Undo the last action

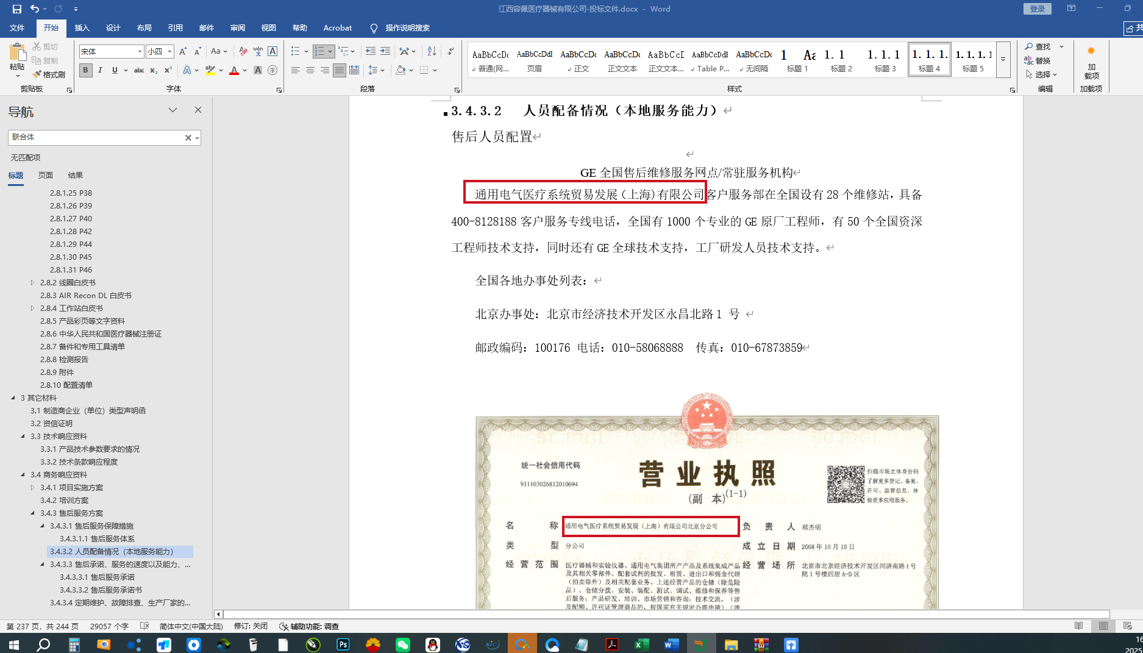click(35, 9)
